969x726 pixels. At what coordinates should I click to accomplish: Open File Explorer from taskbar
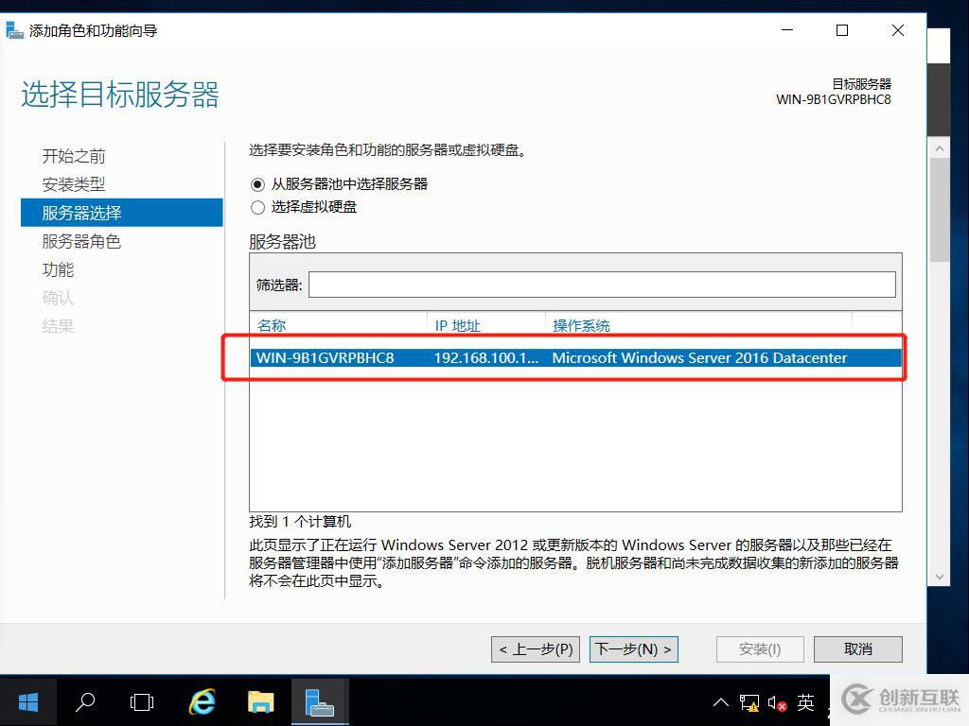[261, 702]
